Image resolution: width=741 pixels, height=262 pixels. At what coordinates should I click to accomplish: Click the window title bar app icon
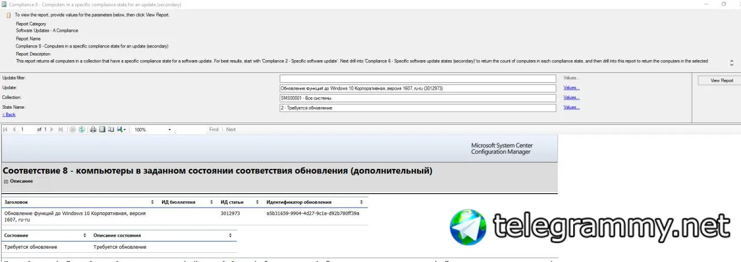click(x=4, y=4)
